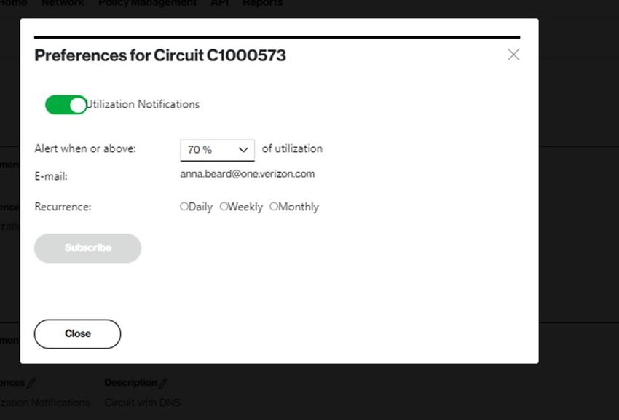Click the Preferences for Circuit C1000573 heading

click(160, 55)
